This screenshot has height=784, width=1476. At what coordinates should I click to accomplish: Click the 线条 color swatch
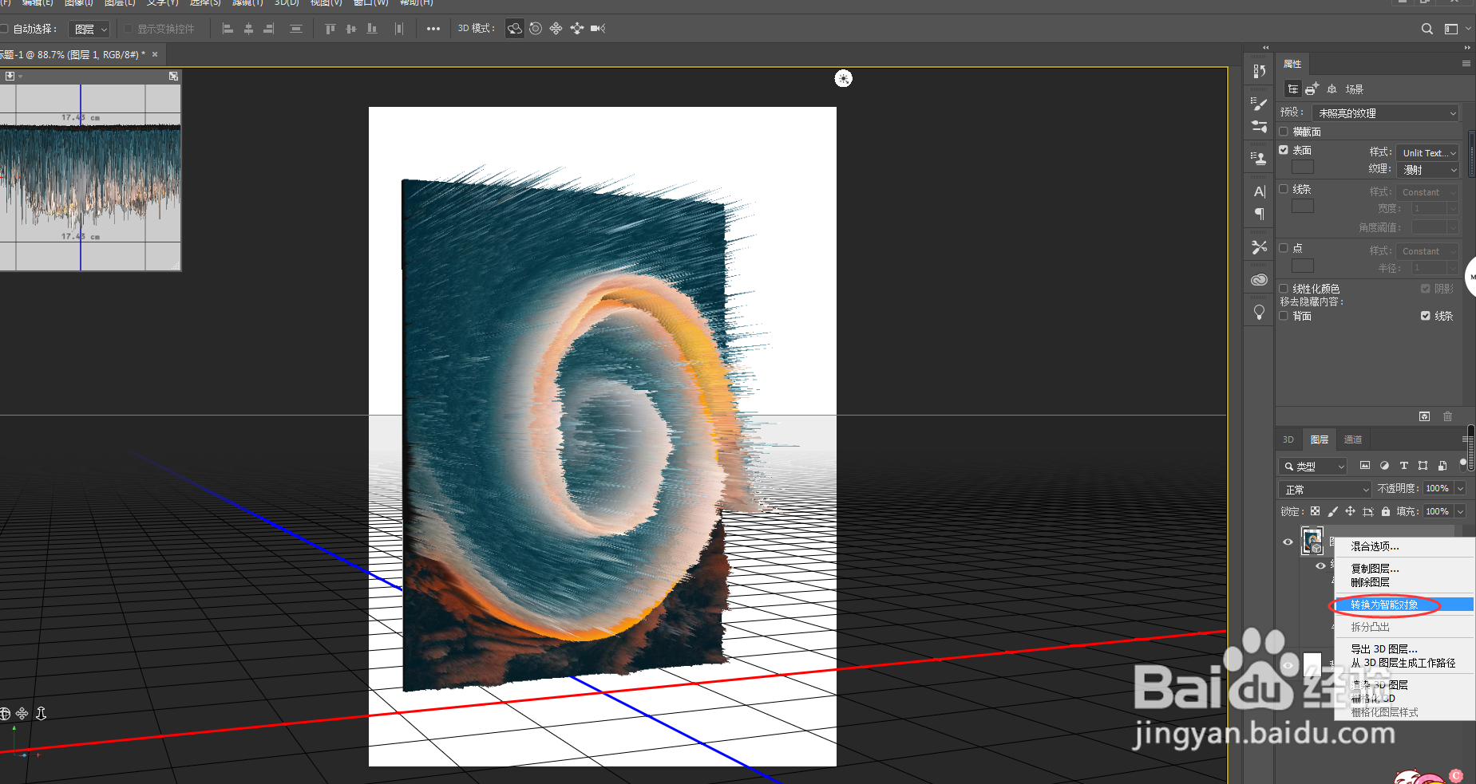1303,206
